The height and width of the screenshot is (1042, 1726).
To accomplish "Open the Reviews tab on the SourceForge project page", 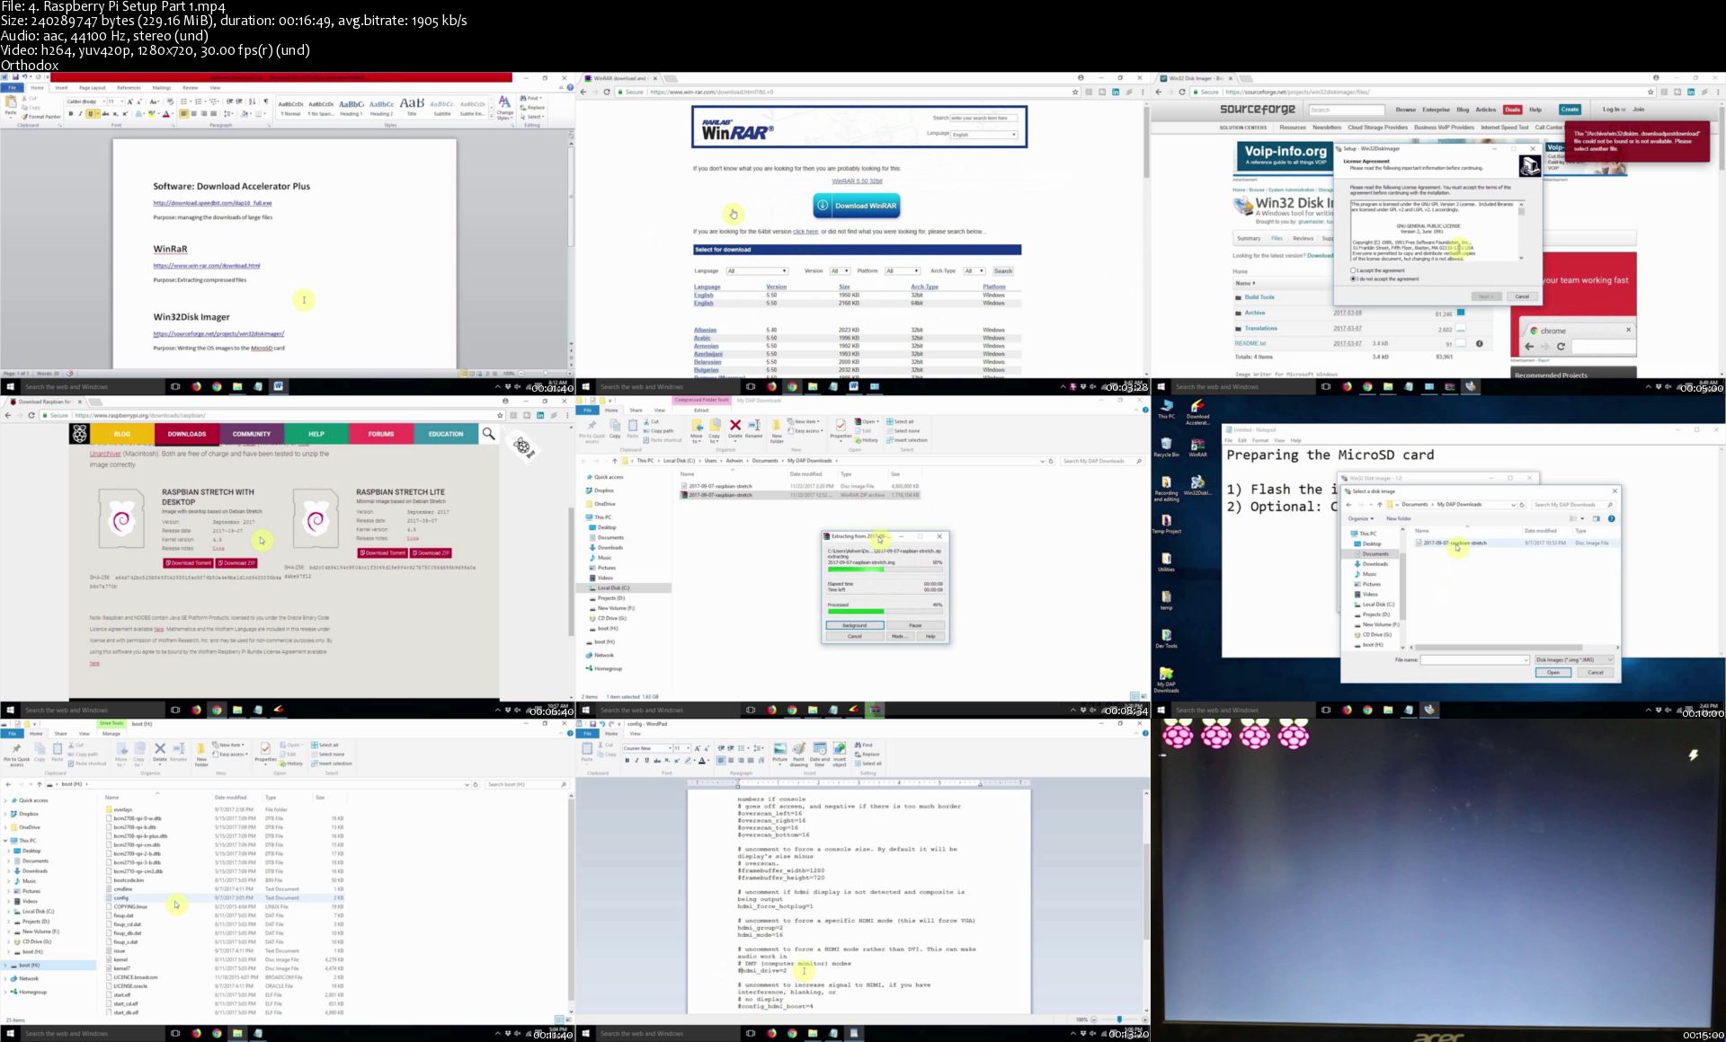I will click(x=1303, y=238).
